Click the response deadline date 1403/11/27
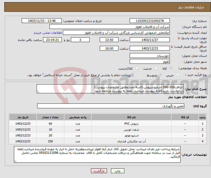The image size is (211, 178). pyautogui.click(x=150, y=40)
